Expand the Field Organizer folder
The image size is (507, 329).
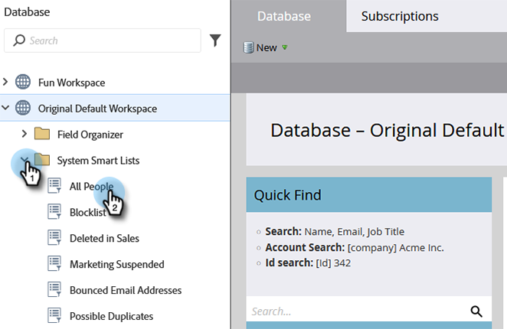coord(25,135)
